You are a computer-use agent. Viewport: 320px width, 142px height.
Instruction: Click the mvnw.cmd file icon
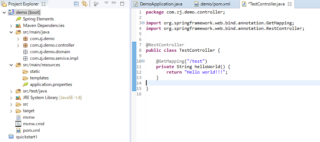click(18, 124)
